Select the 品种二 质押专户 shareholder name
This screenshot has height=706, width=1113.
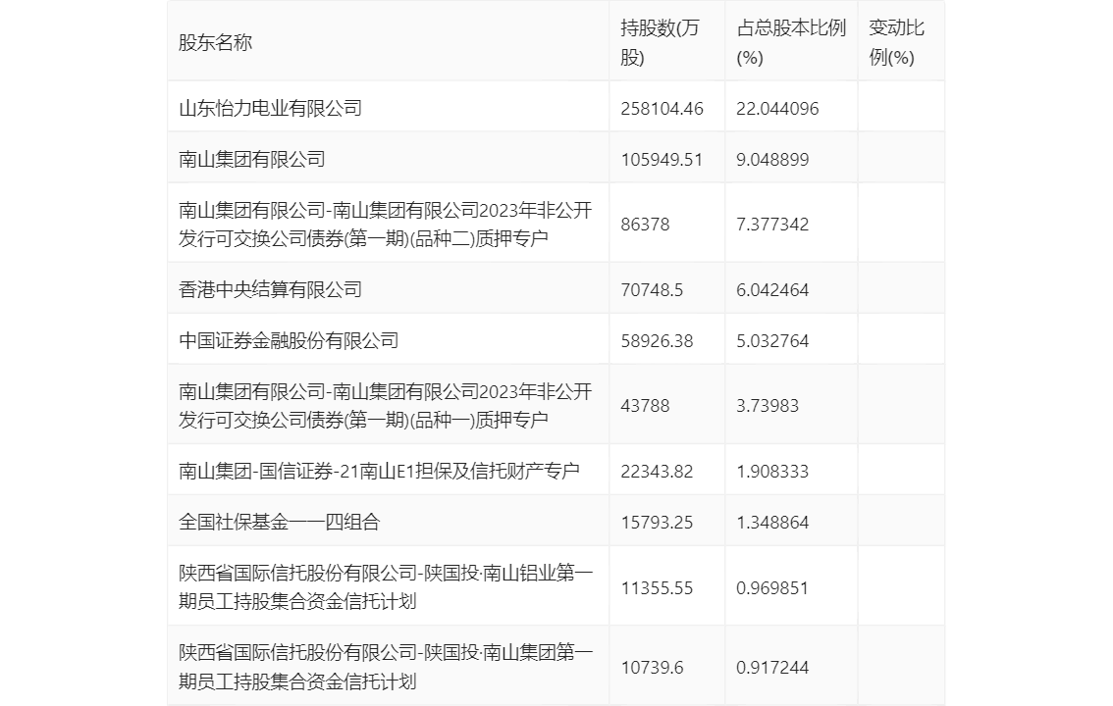[x=386, y=224]
